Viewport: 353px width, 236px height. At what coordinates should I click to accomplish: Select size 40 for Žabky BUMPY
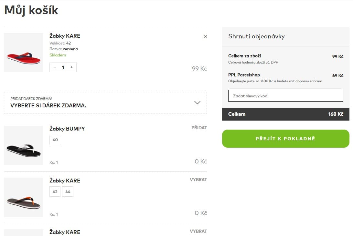[55, 140]
